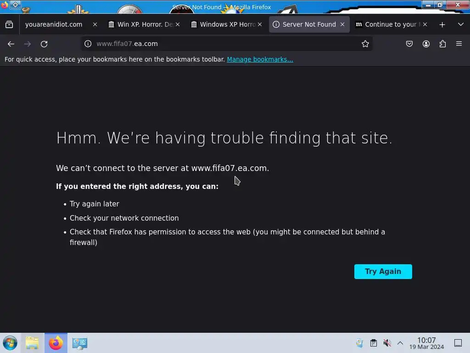The image size is (470, 353).
Task: Click the Try Again button
Action: tap(383, 271)
